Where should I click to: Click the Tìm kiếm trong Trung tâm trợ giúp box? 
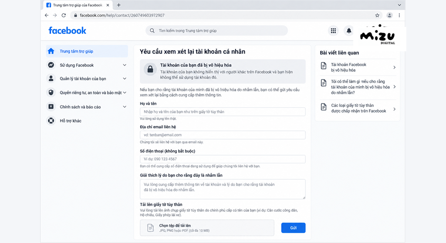[x=217, y=31]
